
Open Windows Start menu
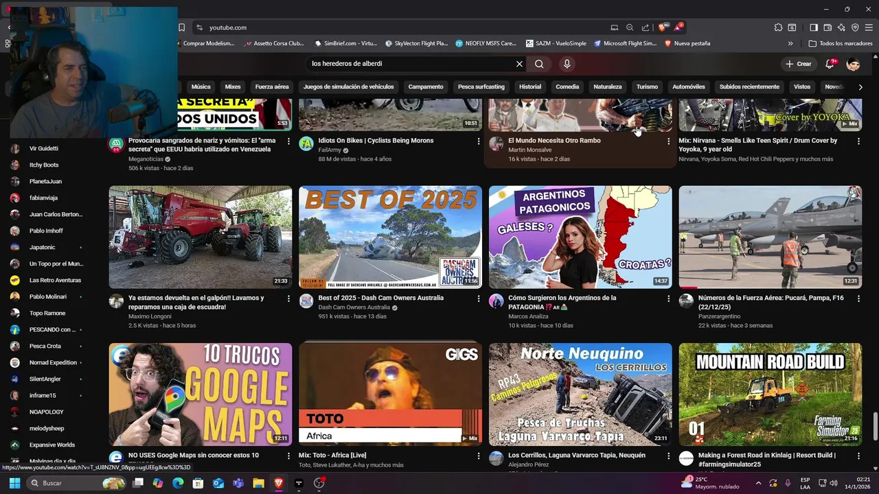[14, 483]
